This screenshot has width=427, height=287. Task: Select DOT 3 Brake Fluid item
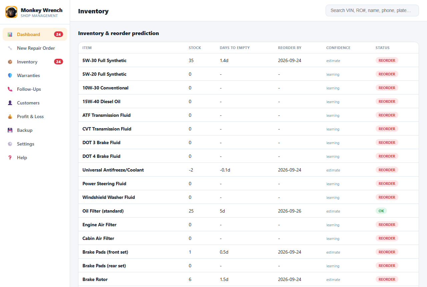(x=101, y=142)
